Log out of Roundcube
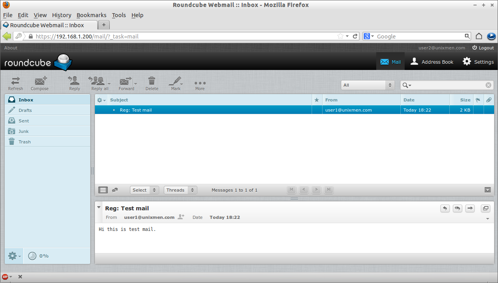Image resolution: width=498 pixels, height=283 pixels. click(483, 48)
